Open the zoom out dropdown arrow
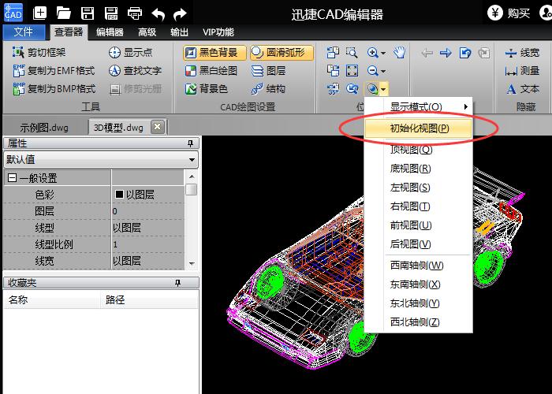Image resolution: width=552 pixels, height=394 pixels. pyautogui.click(x=383, y=72)
